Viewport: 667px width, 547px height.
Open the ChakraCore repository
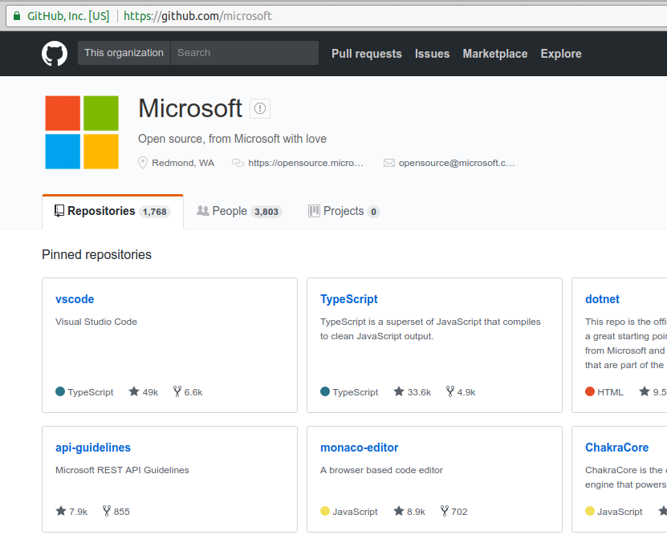point(616,447)
